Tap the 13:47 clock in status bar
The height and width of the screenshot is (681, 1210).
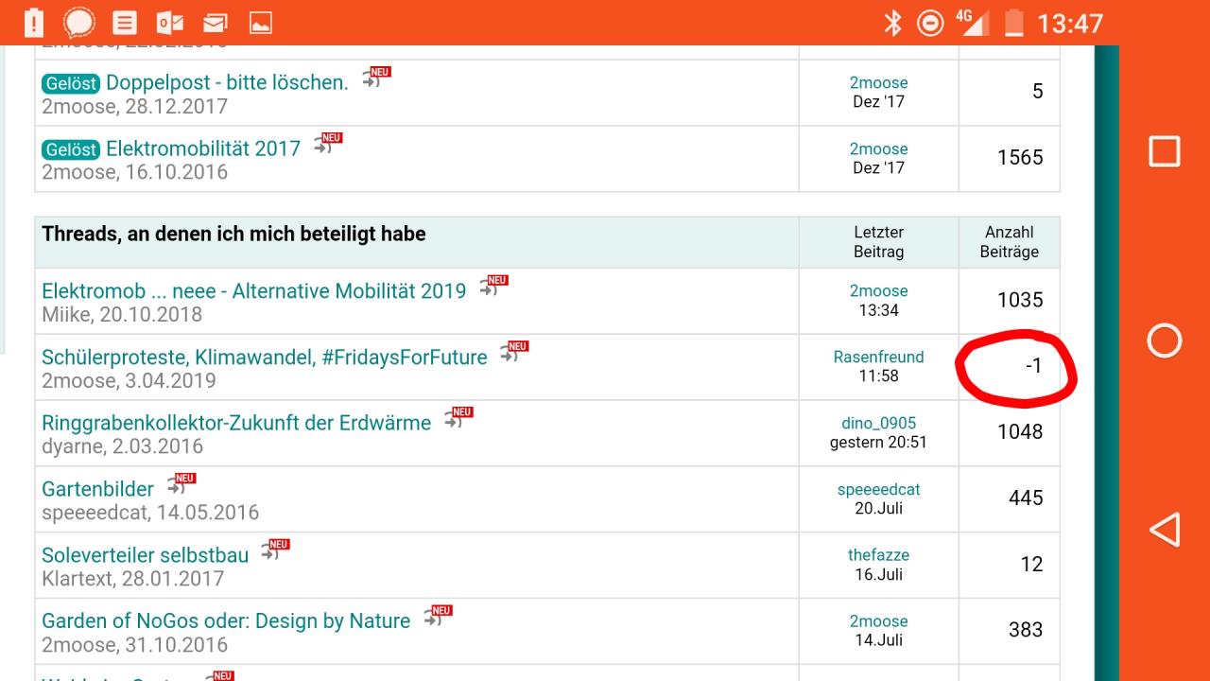pyautogui.click(x=1070, y=23)
